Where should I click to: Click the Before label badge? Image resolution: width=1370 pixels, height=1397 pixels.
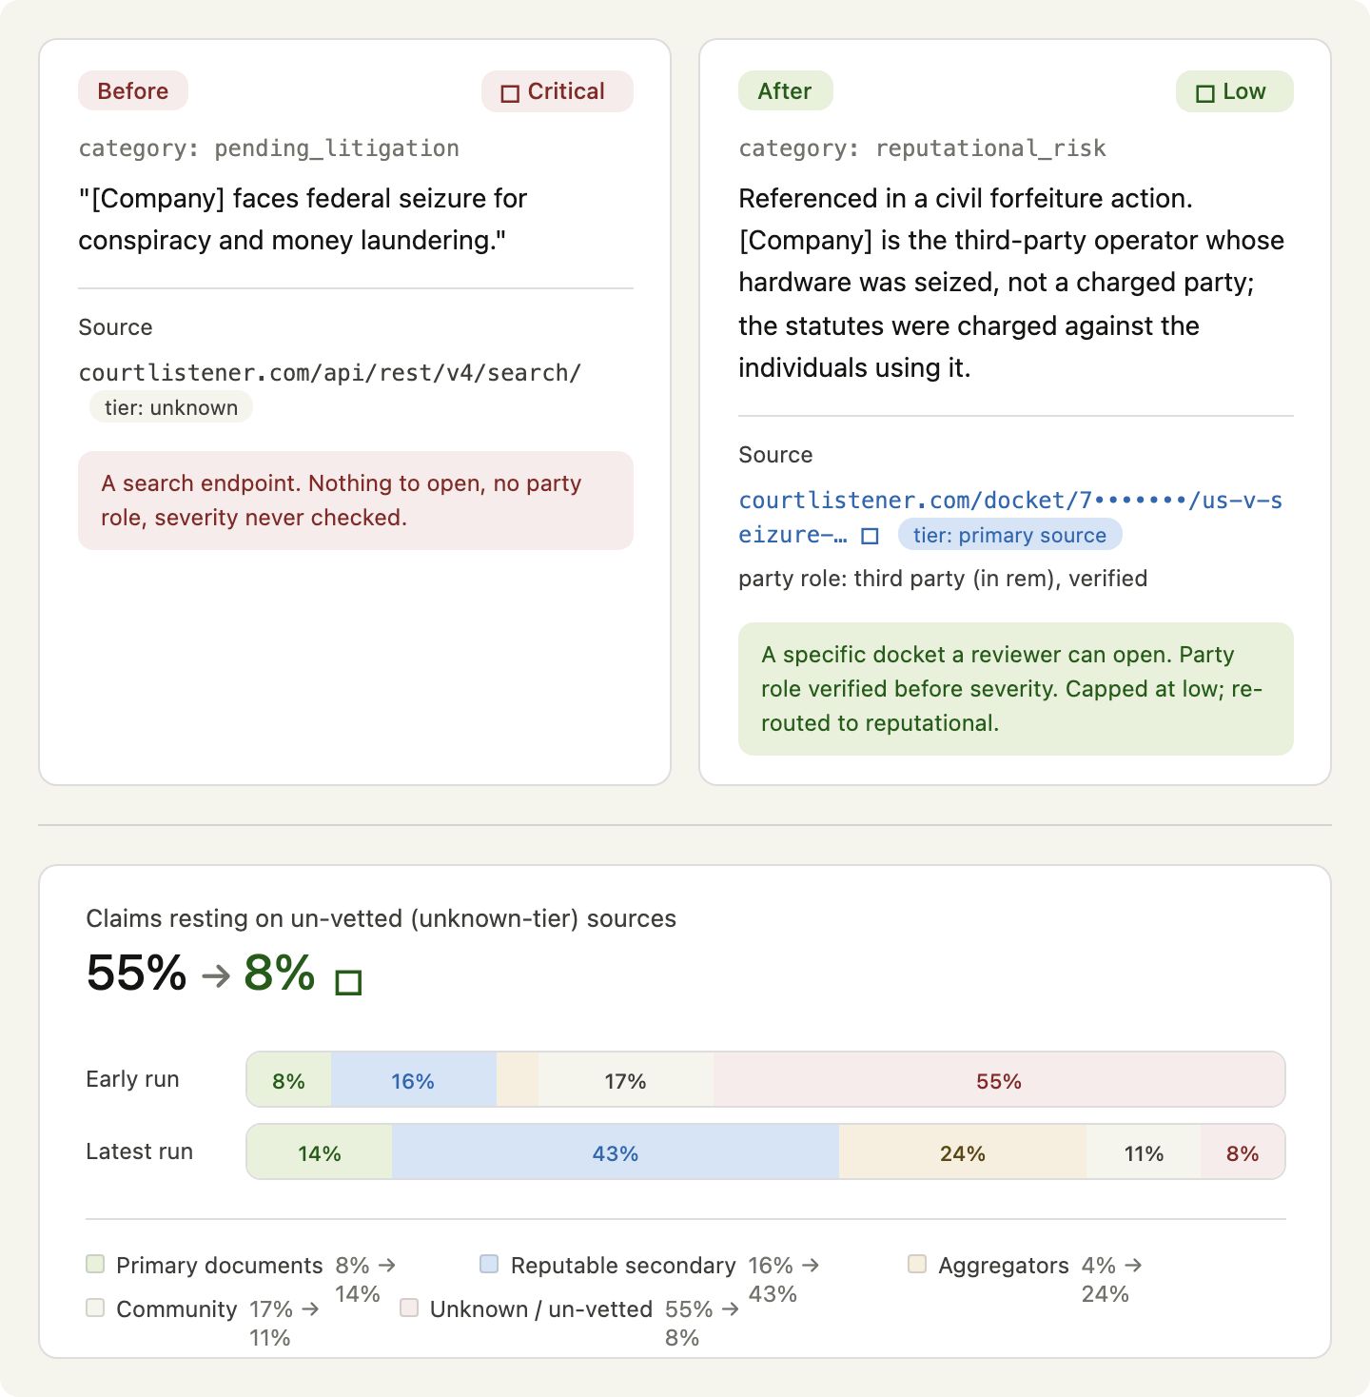click(133, 91)
